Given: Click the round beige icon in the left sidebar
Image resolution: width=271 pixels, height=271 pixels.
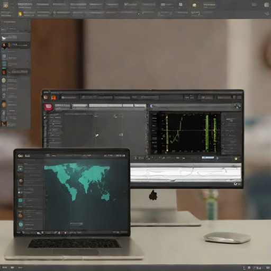Looking at the screenshot, I should pos(4,80).
